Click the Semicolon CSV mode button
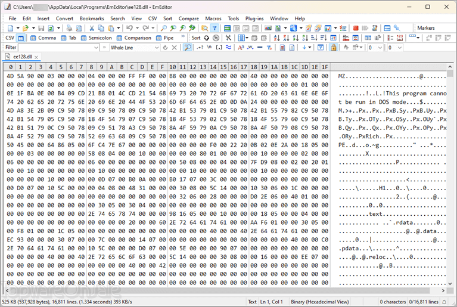457x307 pixels. (x=96, y=38)
